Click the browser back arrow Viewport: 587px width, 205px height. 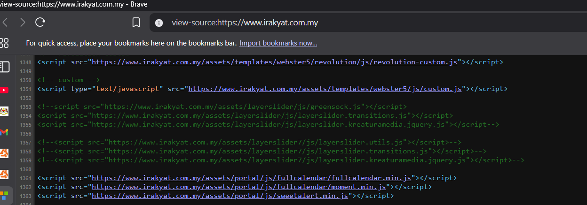point(6,23)
